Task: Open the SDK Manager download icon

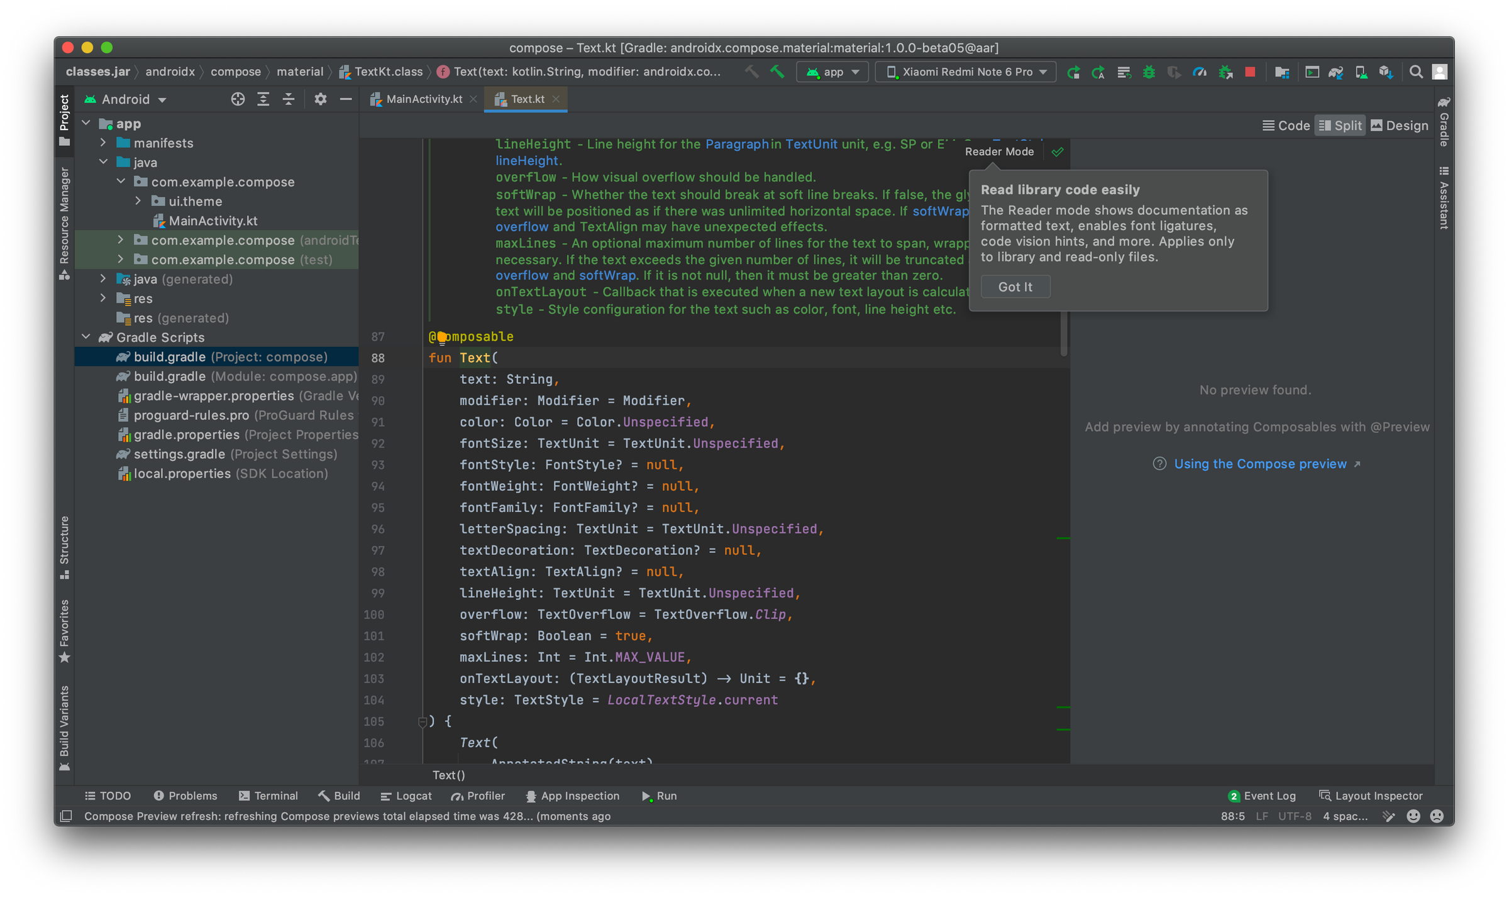Action: [1385, 72]
